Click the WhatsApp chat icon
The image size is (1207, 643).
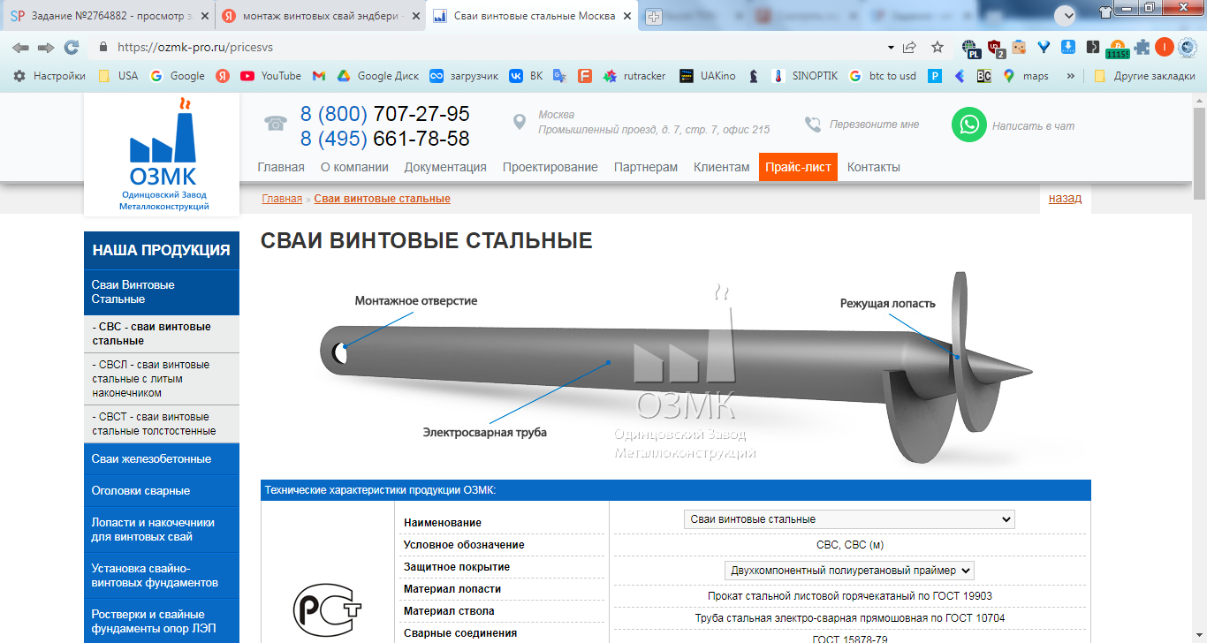pyautogui.click(x=969, y=125)
